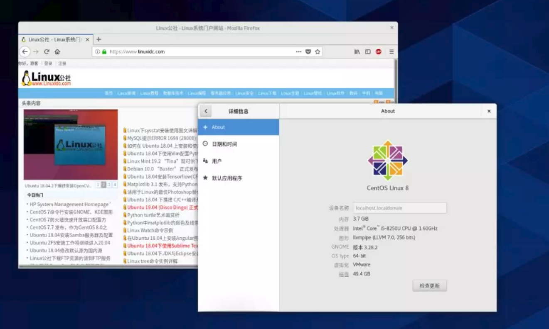Click the 登录 link on the webpage

(48, 63)
